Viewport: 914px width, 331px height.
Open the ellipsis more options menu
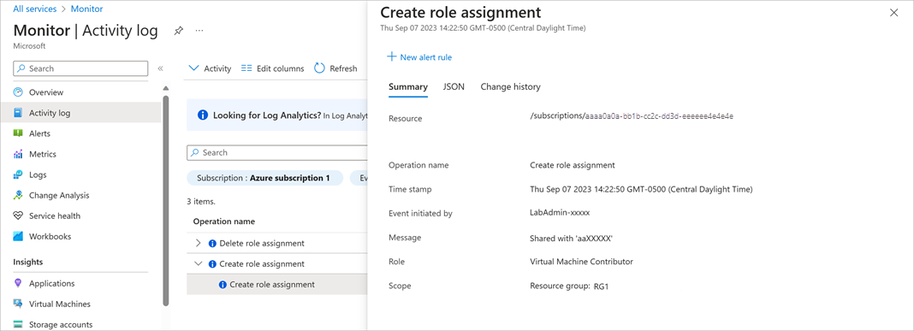(199, 30)
